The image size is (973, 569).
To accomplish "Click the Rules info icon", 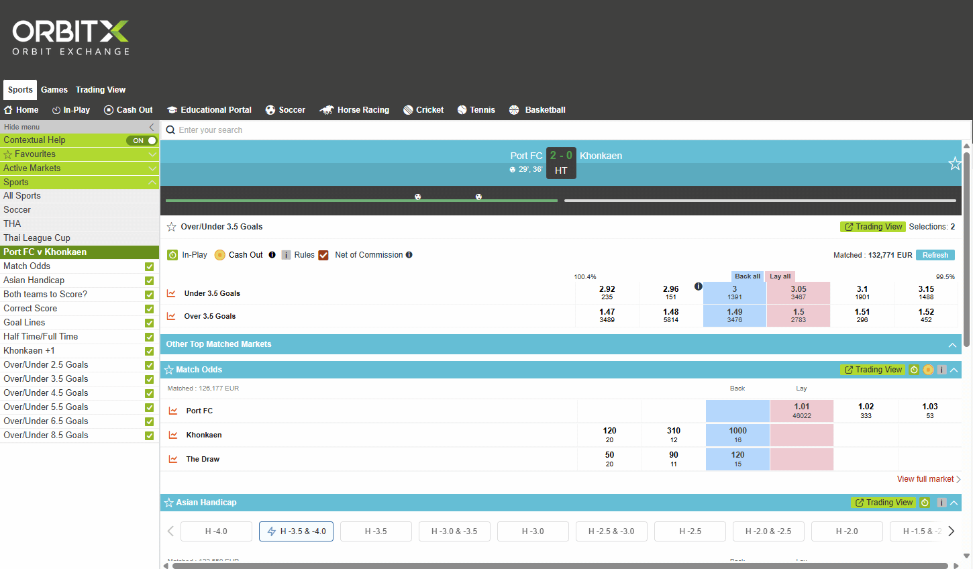I will click(x=286, y=255).
